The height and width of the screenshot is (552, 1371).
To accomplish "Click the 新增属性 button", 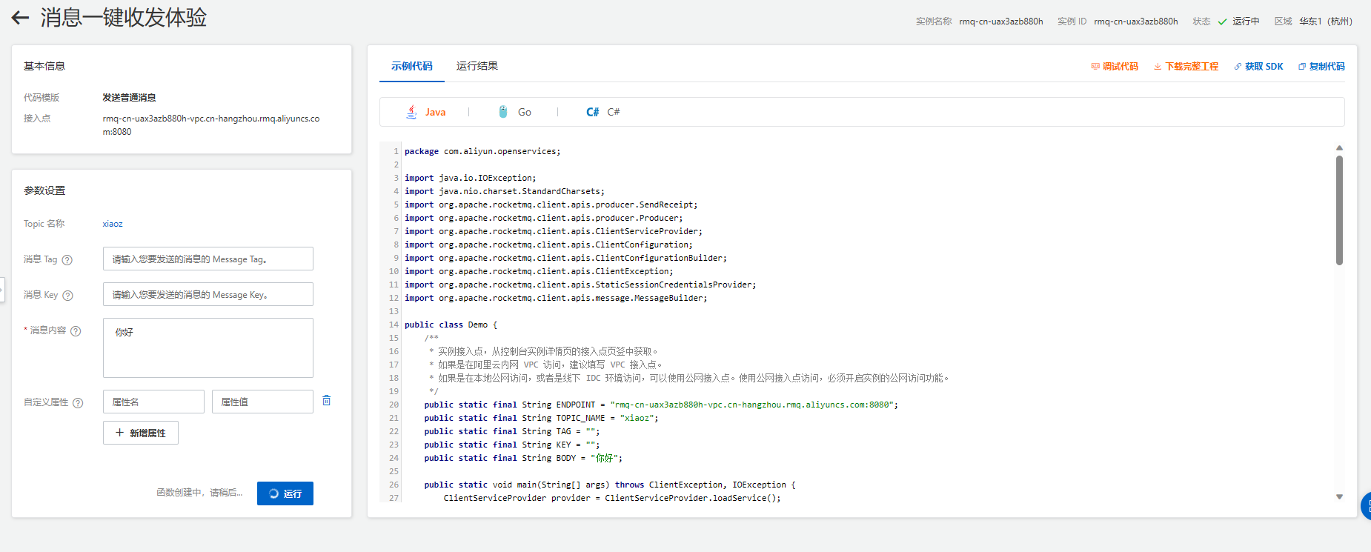I will [141, 433].
